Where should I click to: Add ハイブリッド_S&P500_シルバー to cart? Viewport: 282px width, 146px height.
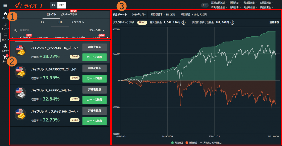pos(94,100)
